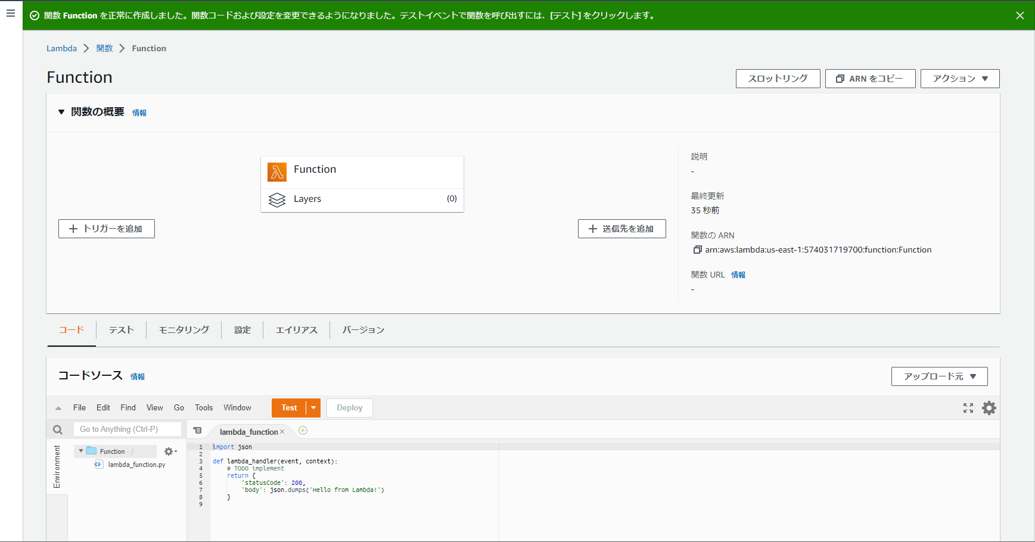Image resolution: width=1035 pixels, height=542 pixels.
Task: Select the Function box in overview diagram
Action: [362, 172]
